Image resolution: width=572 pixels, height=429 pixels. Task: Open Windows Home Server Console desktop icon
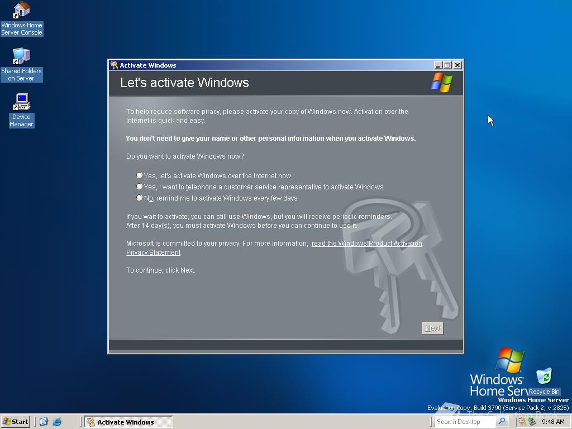tap(22, 18)
